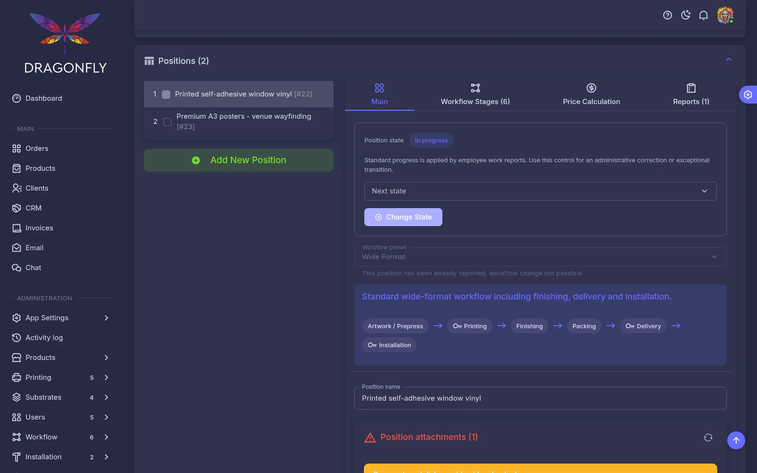
Task: Check position 1 window vinyl checkbox
Action: [166, 94]
